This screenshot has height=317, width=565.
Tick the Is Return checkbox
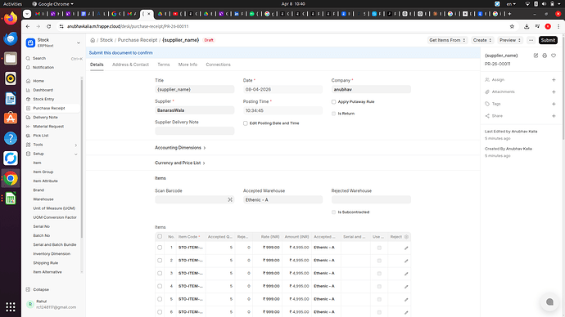click(333, 114)
